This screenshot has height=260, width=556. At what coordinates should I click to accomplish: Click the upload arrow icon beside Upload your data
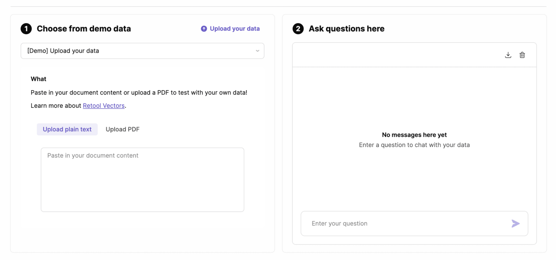tap(204, 29)
